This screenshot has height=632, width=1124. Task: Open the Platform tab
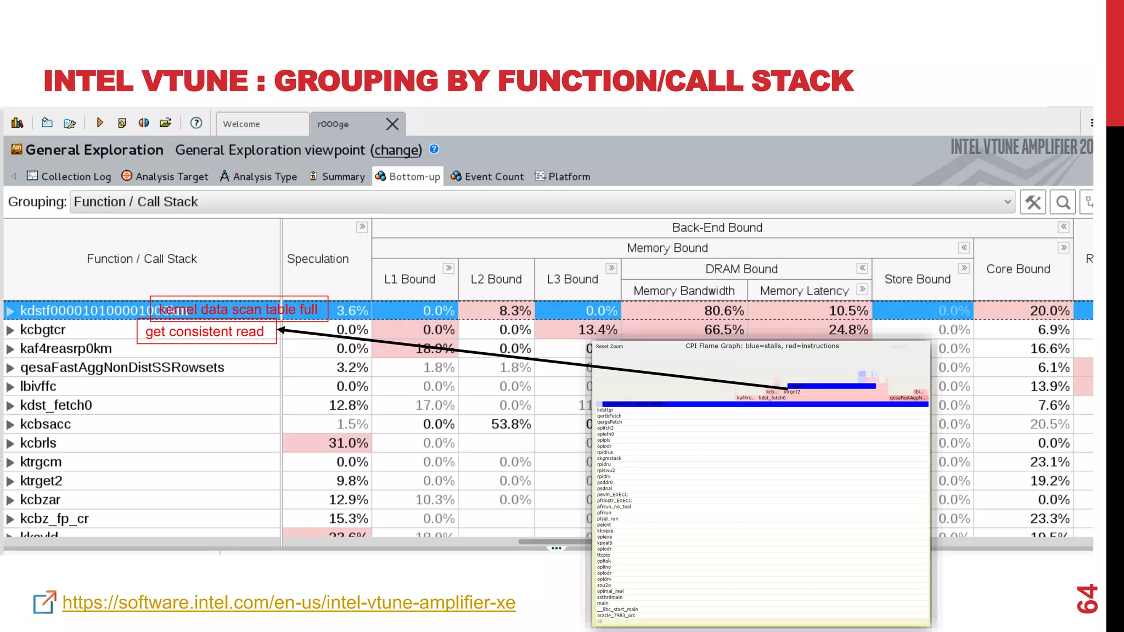(x=563, y=176)
